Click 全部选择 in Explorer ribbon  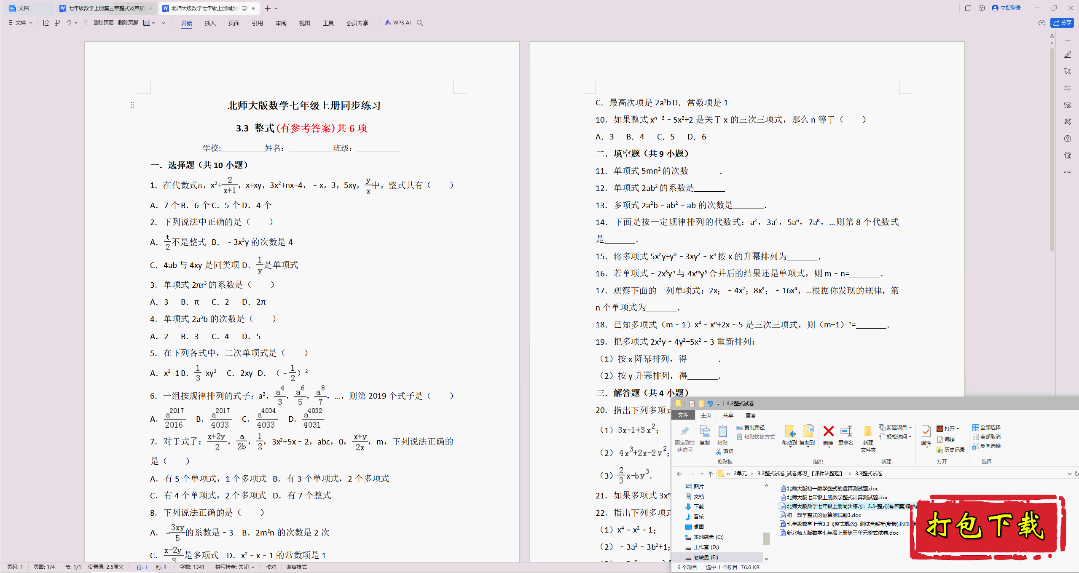point(986,427)
